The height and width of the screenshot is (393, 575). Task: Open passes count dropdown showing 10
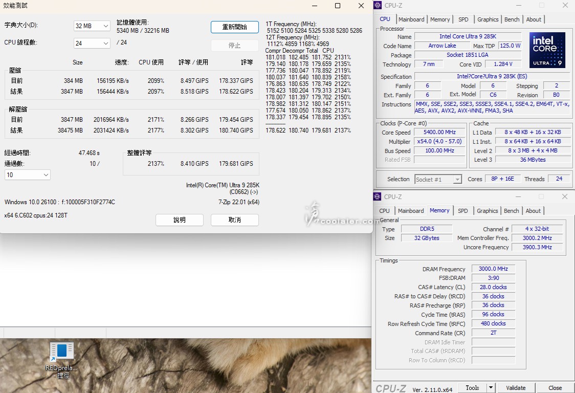click(28, 174)
